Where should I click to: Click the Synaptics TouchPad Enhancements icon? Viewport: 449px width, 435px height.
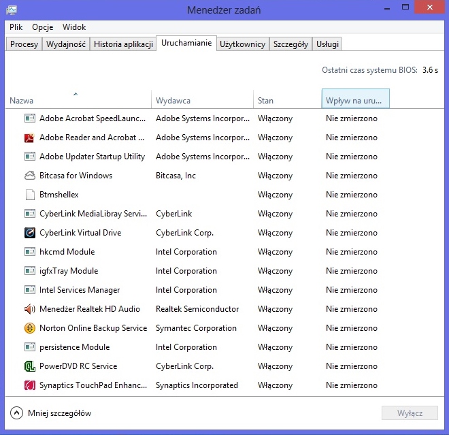30,385
